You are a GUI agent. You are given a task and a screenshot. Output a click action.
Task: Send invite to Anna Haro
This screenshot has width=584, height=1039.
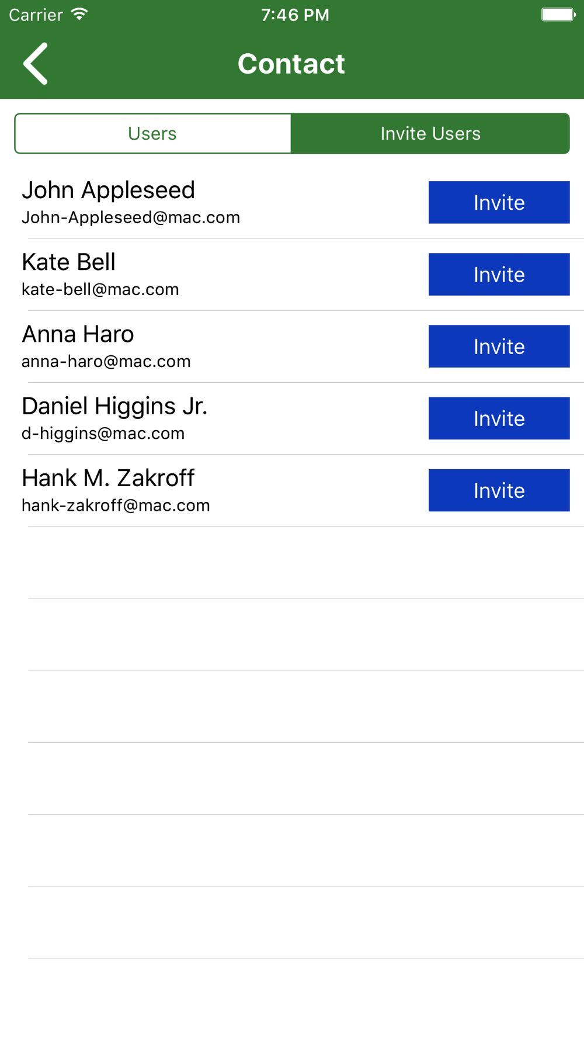(499, 347)
